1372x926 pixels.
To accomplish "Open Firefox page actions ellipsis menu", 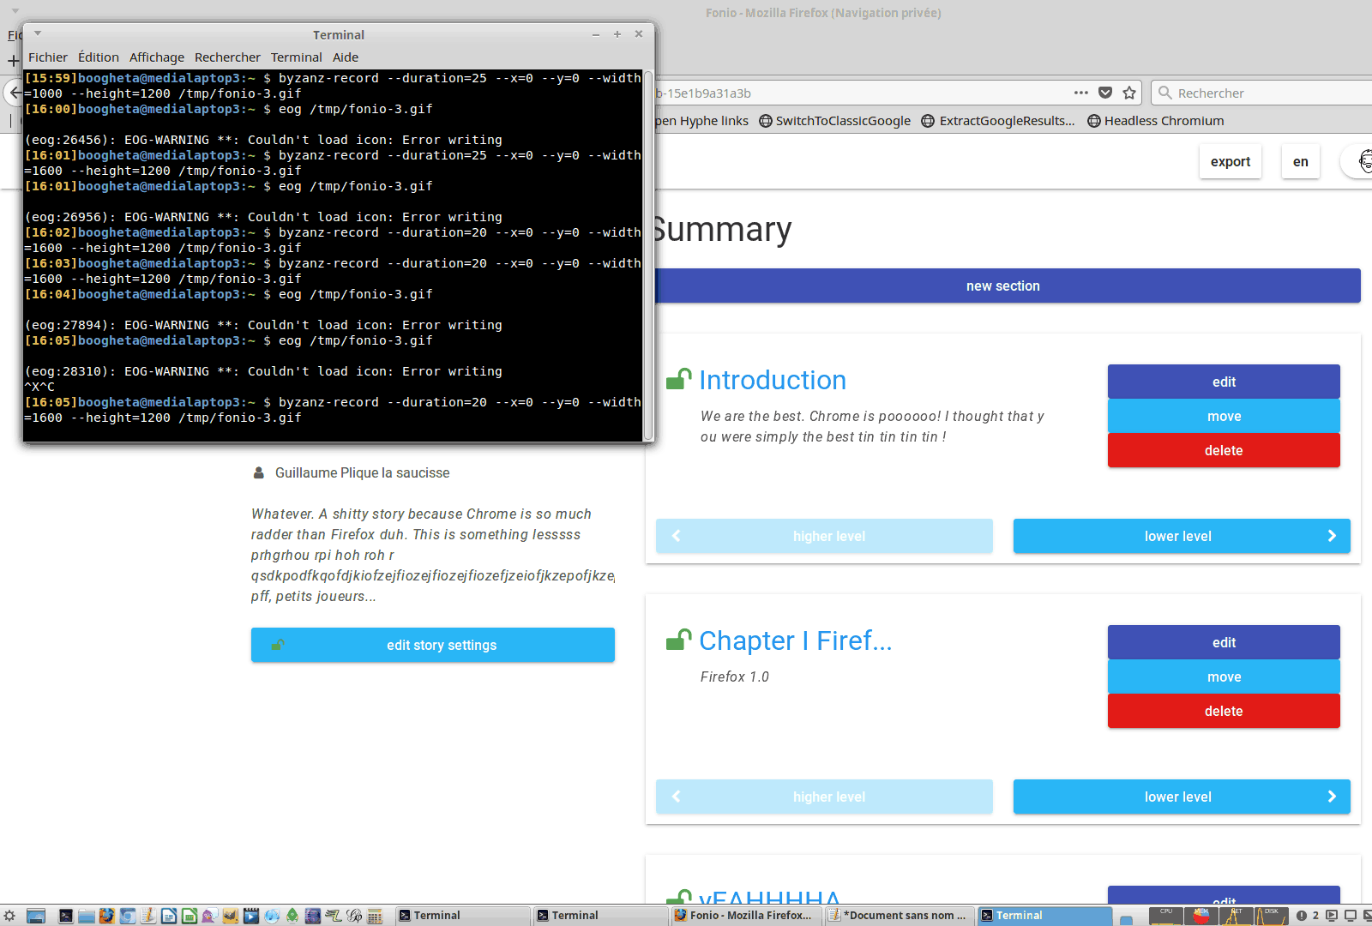I will 1081,93.
